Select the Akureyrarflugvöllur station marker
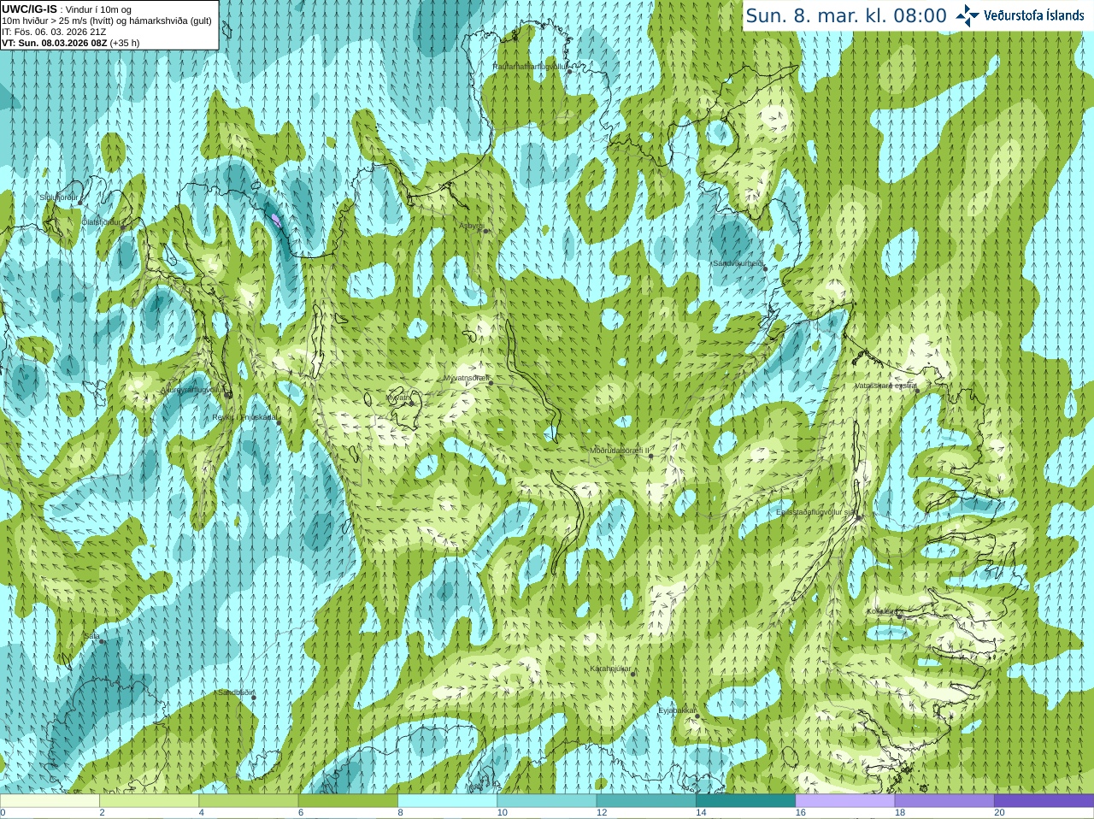The height and width of the screenshot is (819, 1094). click(x=228, y=394)
